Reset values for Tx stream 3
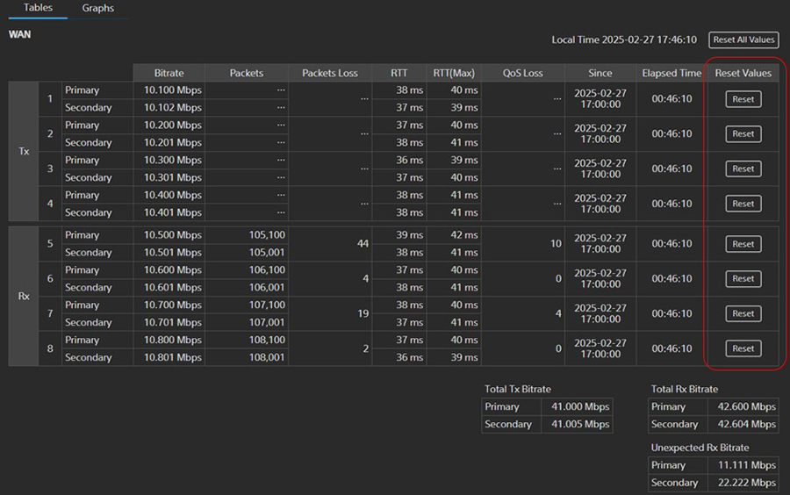790x495 pixels. click(x=743, y=169)
